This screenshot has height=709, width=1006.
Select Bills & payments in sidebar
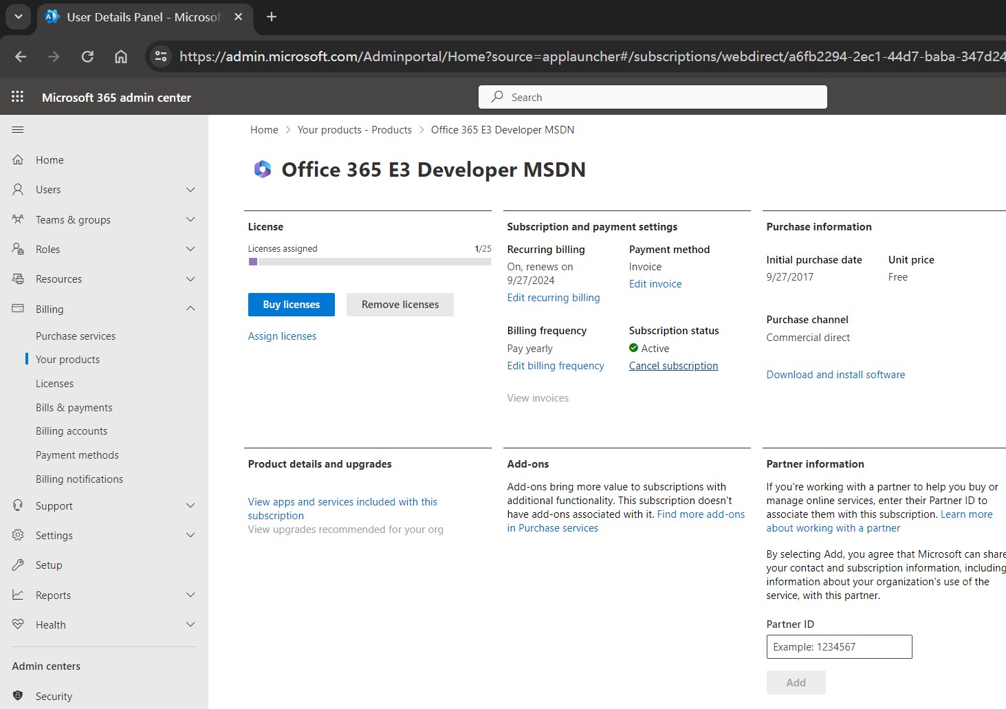[x=74, y=408]
